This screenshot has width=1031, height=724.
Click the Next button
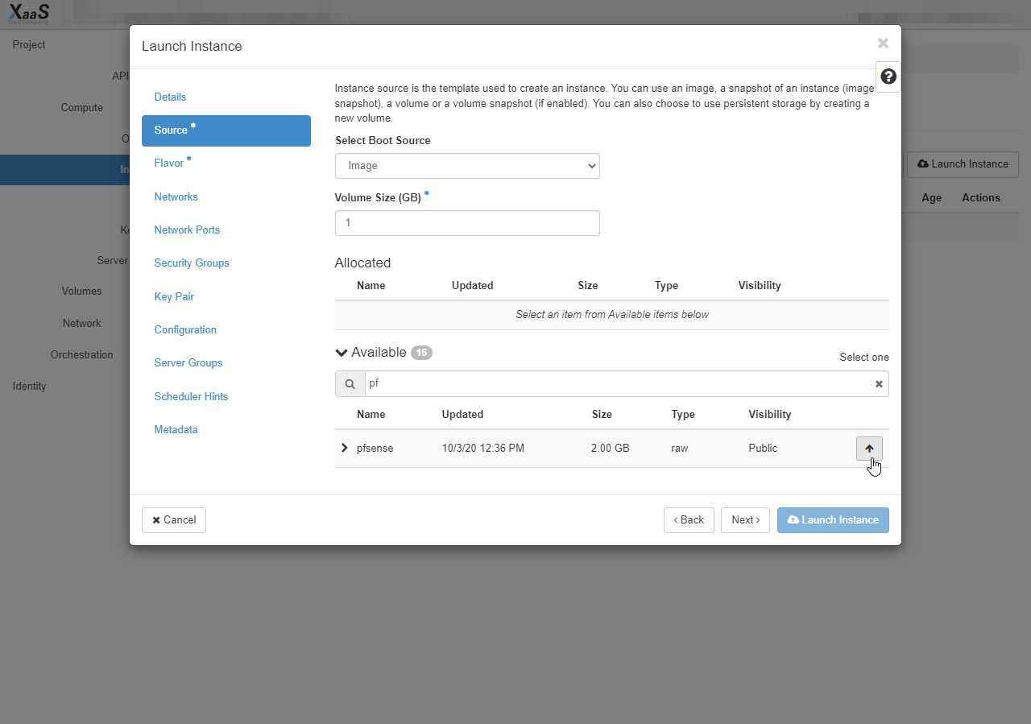[745, 520]
